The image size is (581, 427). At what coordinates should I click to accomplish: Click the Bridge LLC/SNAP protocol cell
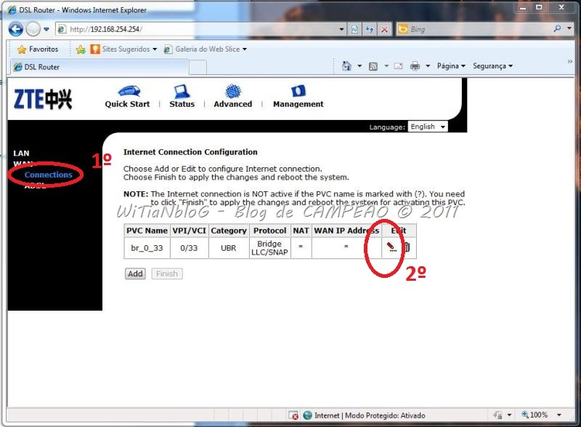coord(269,248)
